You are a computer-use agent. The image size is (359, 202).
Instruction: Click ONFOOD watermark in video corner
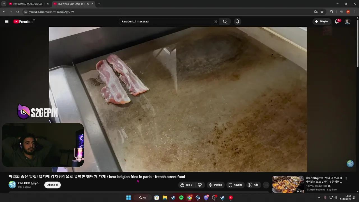point(350,164)
